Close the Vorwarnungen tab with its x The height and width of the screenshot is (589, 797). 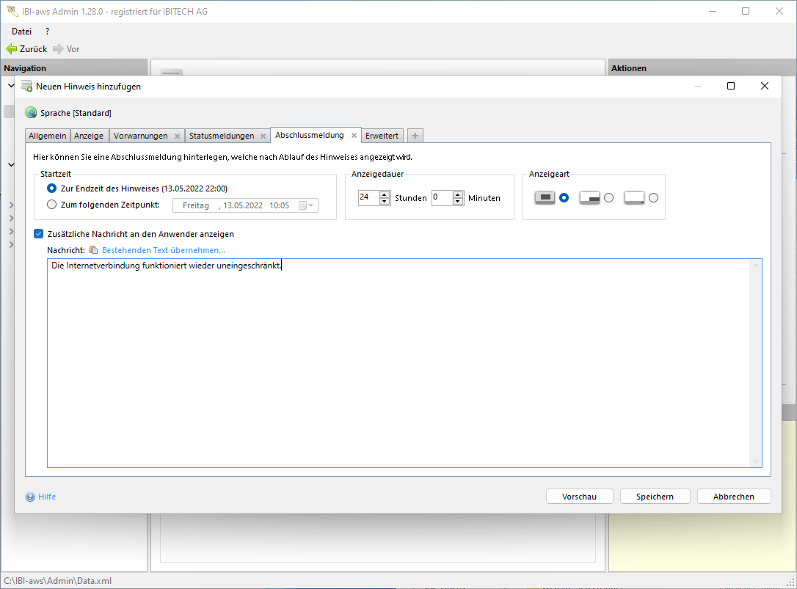coord(177,136)
